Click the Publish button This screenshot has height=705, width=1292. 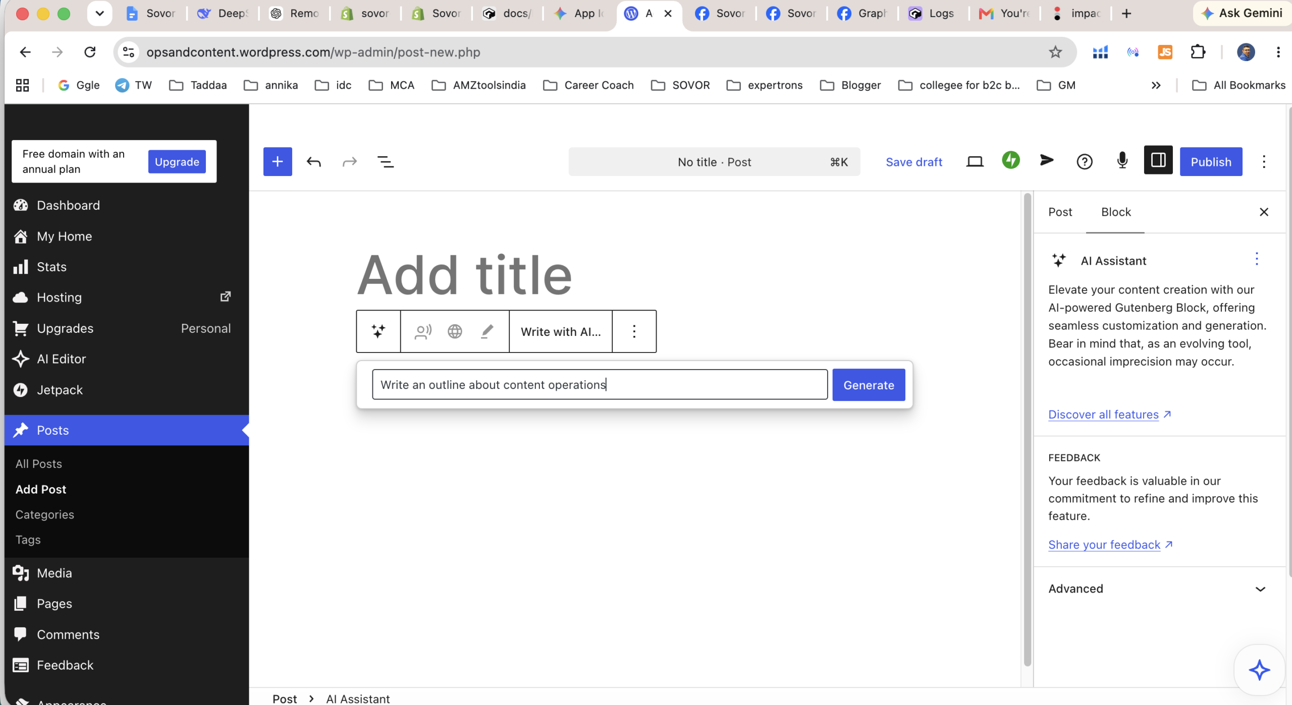click(x=1211, y=162)
